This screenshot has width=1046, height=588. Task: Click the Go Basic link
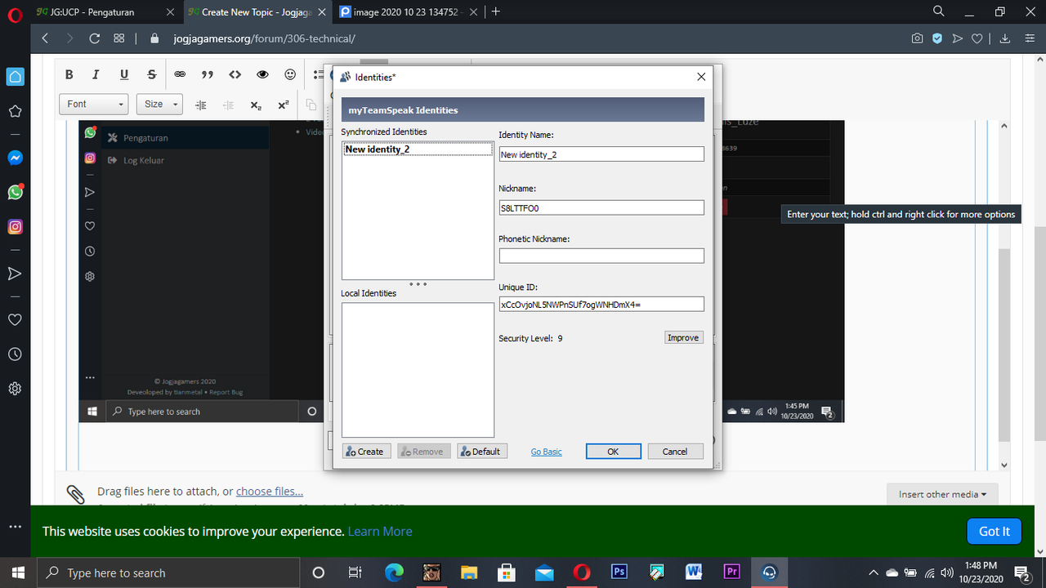point(546,452)
